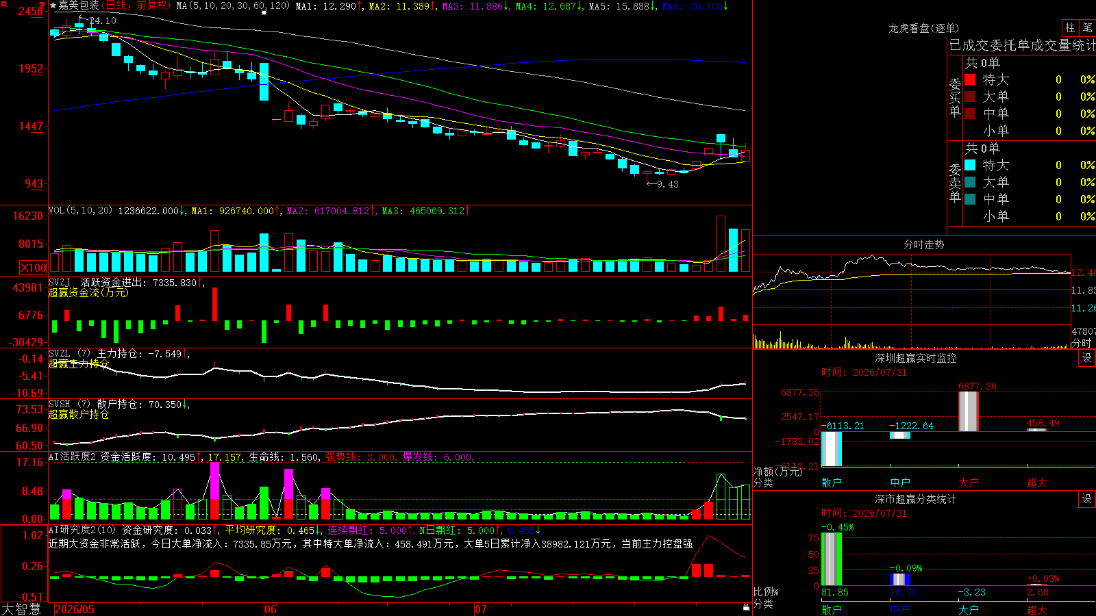Switch 龙虎看盘 to 柱 view
This screenshot has width=1096, height=616.
point(1070,27)
